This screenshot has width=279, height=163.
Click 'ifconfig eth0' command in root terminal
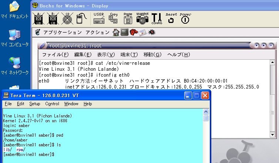tap(113, 75)
